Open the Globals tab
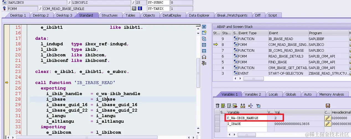Screen dimensions: 351x139 tap(291, 95)
